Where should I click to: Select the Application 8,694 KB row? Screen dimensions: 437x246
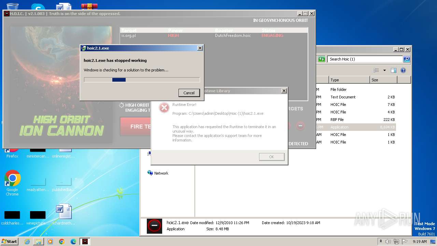point(356,127)
